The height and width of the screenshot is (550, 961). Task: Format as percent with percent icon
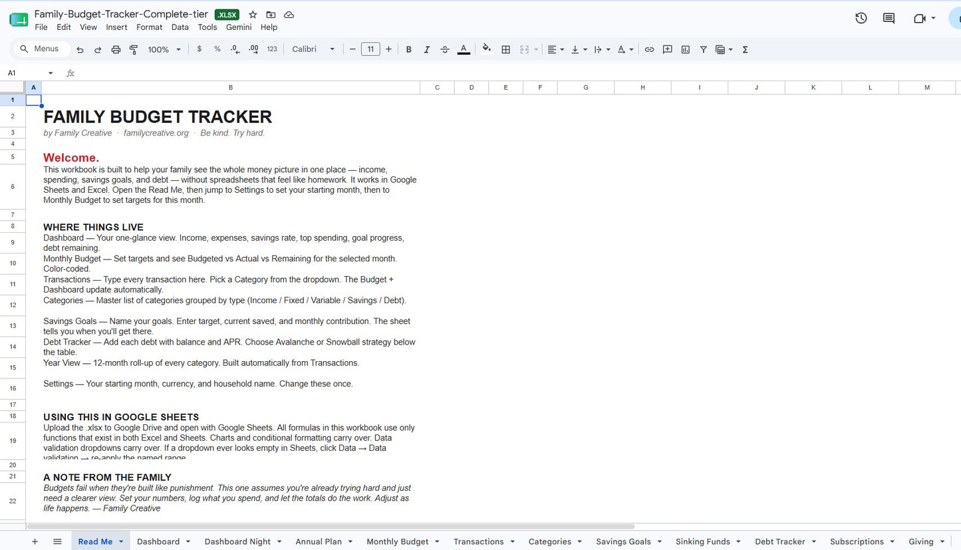(x=217, y=49)
